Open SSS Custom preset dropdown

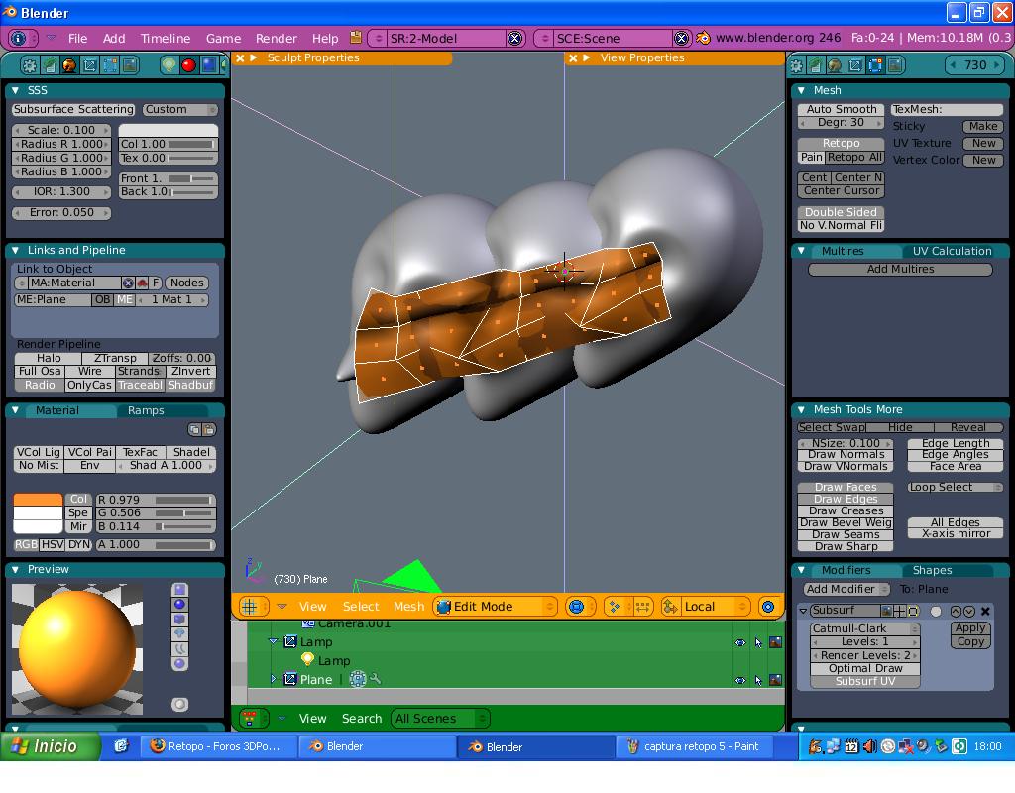(180, 109)
